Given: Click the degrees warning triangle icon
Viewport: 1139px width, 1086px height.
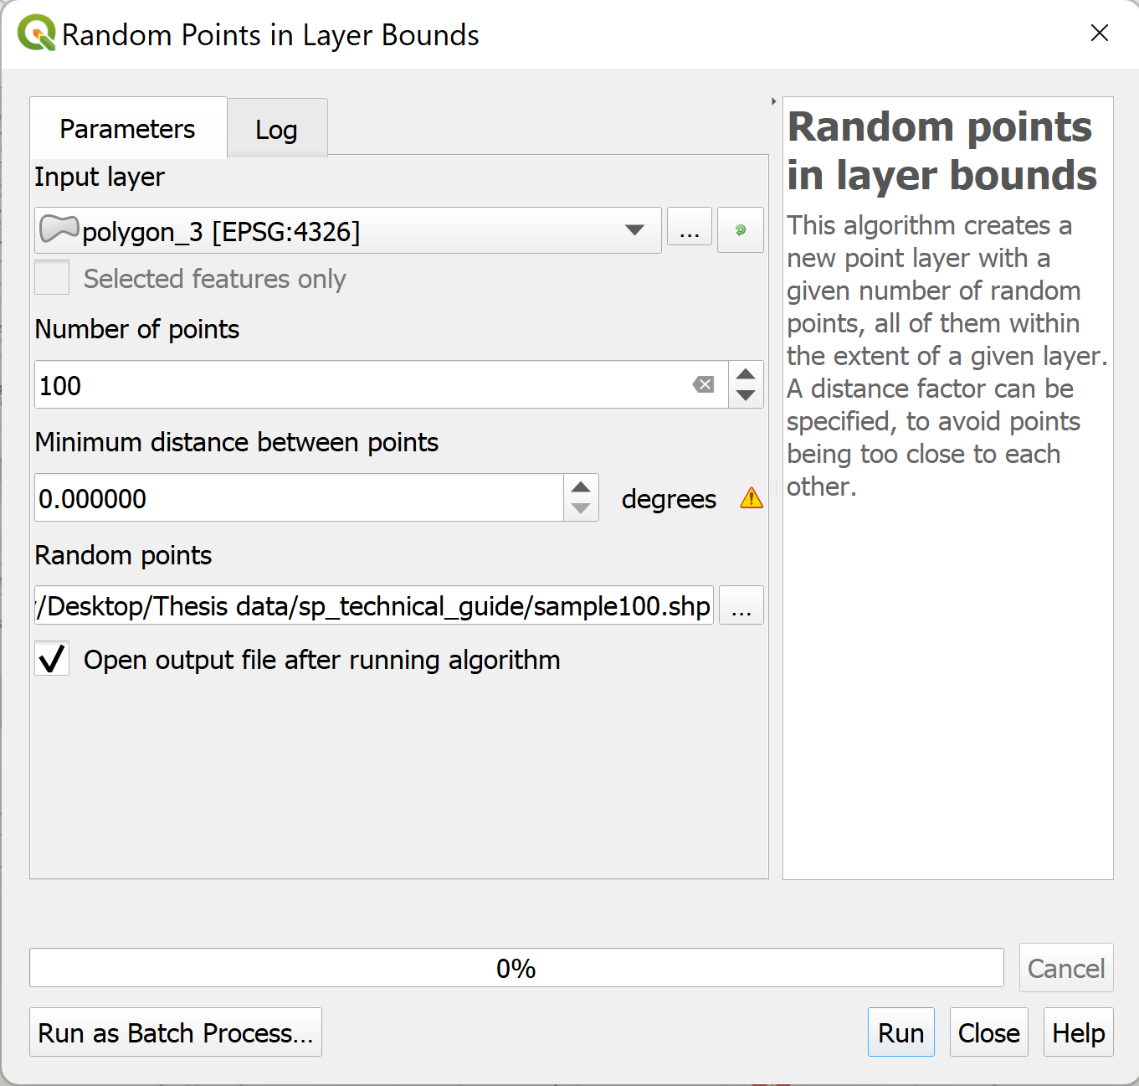Looking at the screenshot, I should coord(752,498).
